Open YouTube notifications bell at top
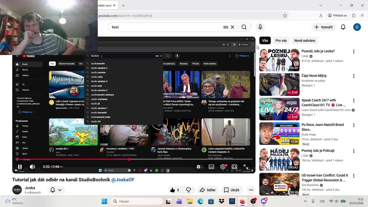The image size is (368, 207). tap(343, 27)
